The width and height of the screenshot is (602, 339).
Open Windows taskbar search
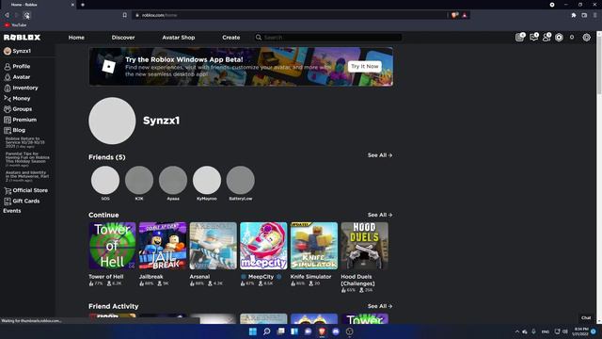pyautogui.click(x=266, y=331)
